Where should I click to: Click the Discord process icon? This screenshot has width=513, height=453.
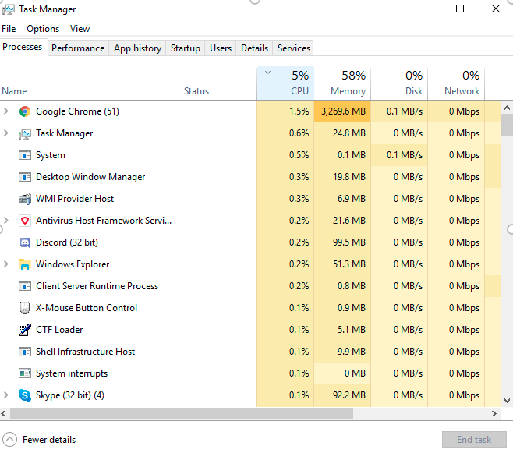pos(25,242)
